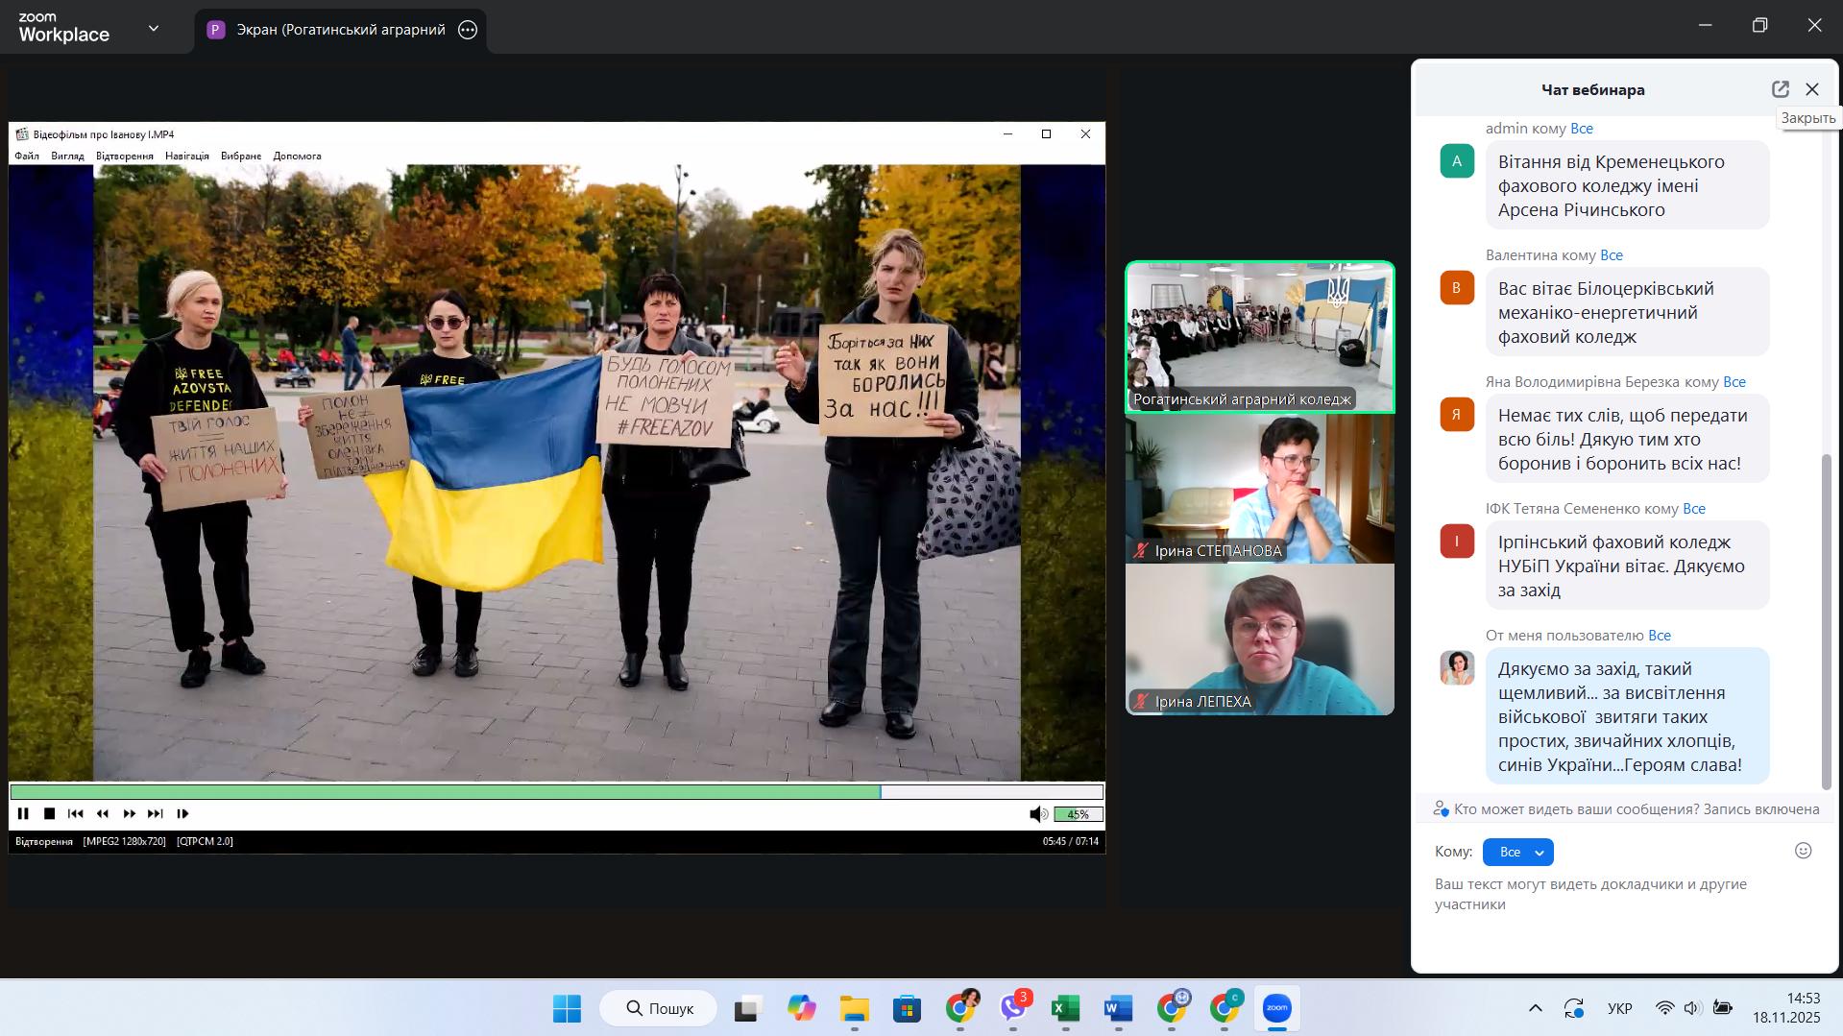1843x1036 pixels.
Task: Stop the video playback
Action: (x=50, y=814)
